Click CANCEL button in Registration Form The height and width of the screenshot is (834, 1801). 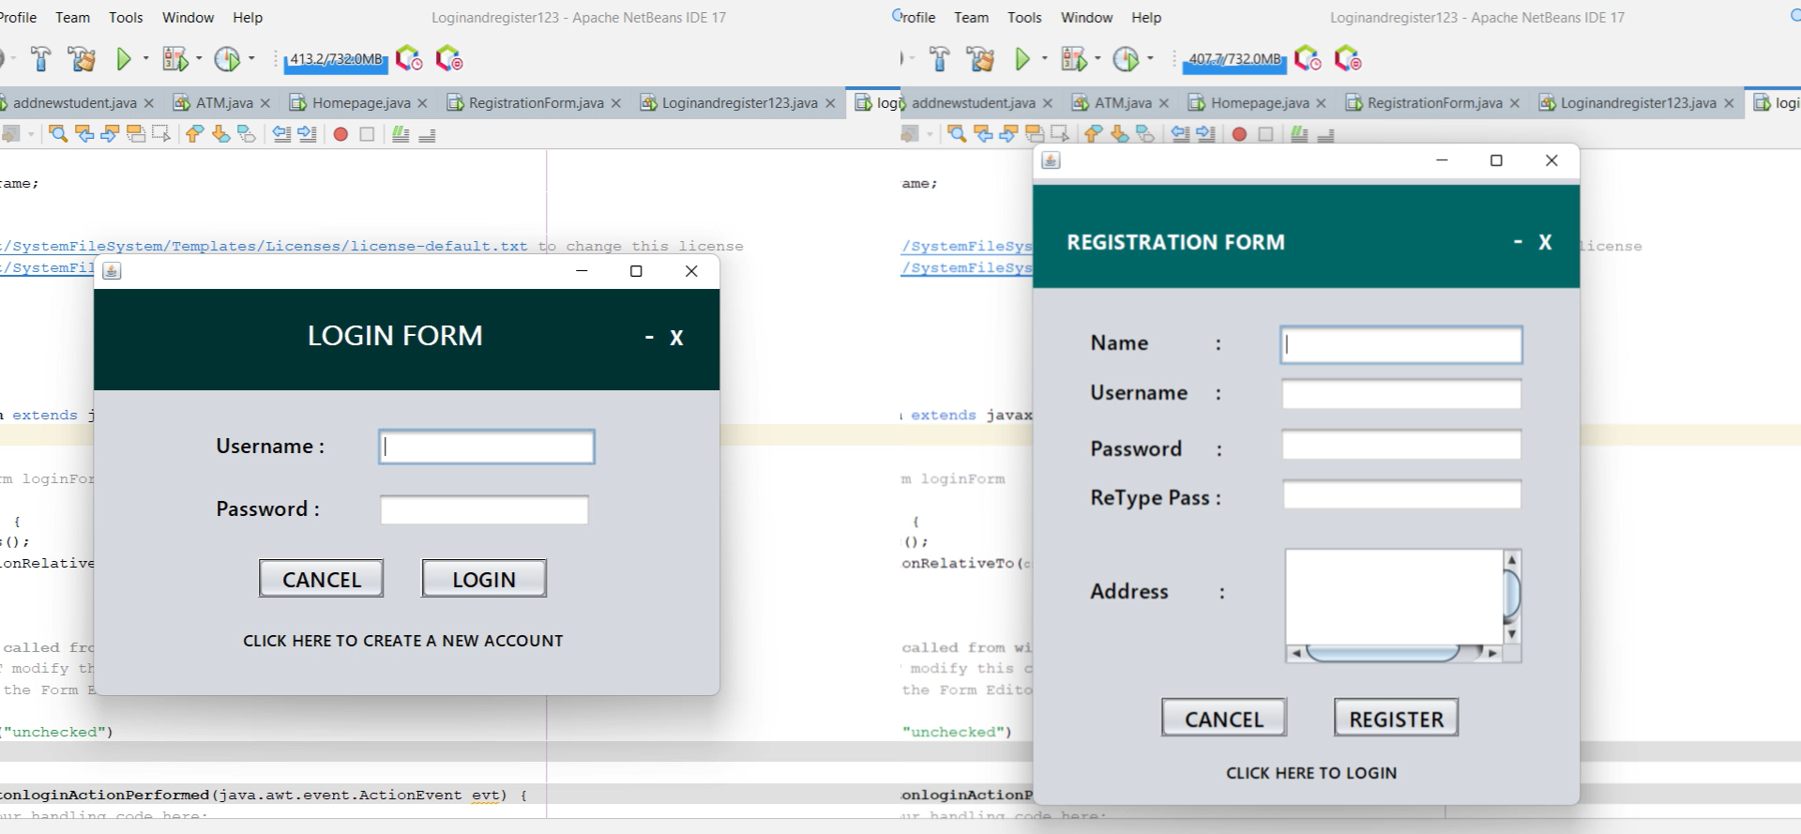[x=1224, y=718]
